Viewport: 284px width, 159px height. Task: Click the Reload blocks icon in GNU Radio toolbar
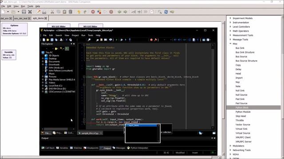click(x=166, y=12)
